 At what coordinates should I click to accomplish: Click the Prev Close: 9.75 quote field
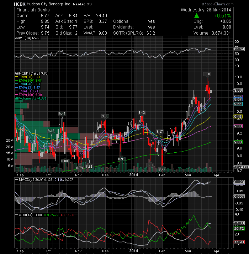pyautogui.click(x=33, y=33)
